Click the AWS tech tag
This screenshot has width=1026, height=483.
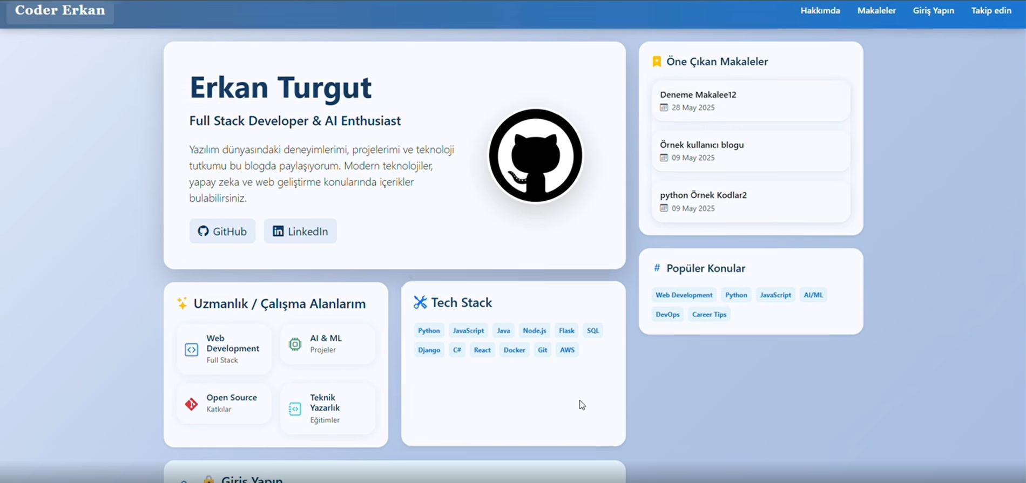[567, 350]
